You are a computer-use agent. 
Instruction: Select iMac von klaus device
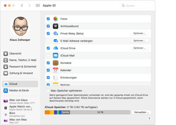(x=20, y=101)
